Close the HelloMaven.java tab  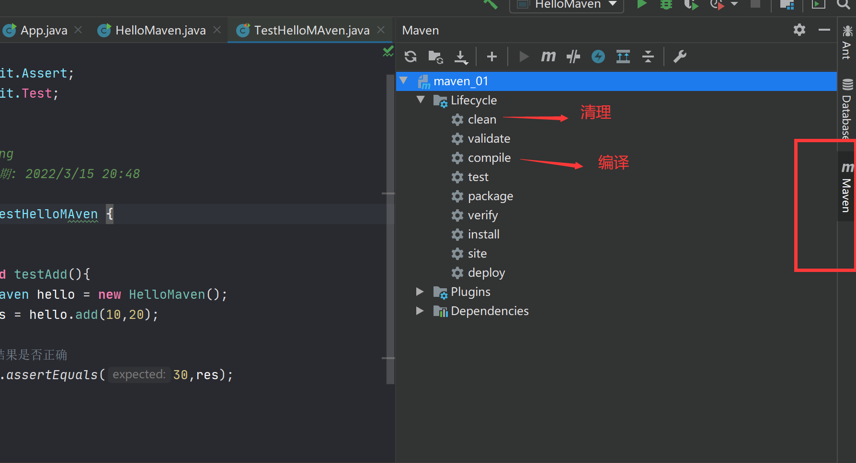217,30
